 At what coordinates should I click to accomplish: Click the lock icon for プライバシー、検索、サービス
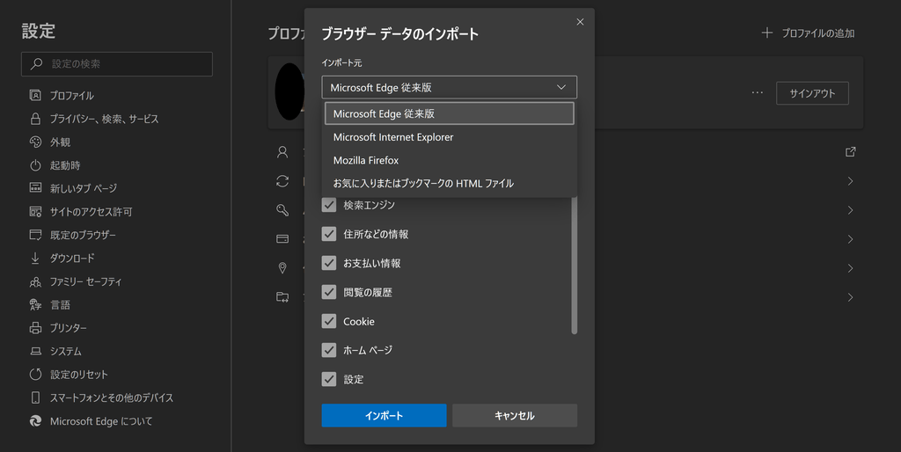coord(35,119)
